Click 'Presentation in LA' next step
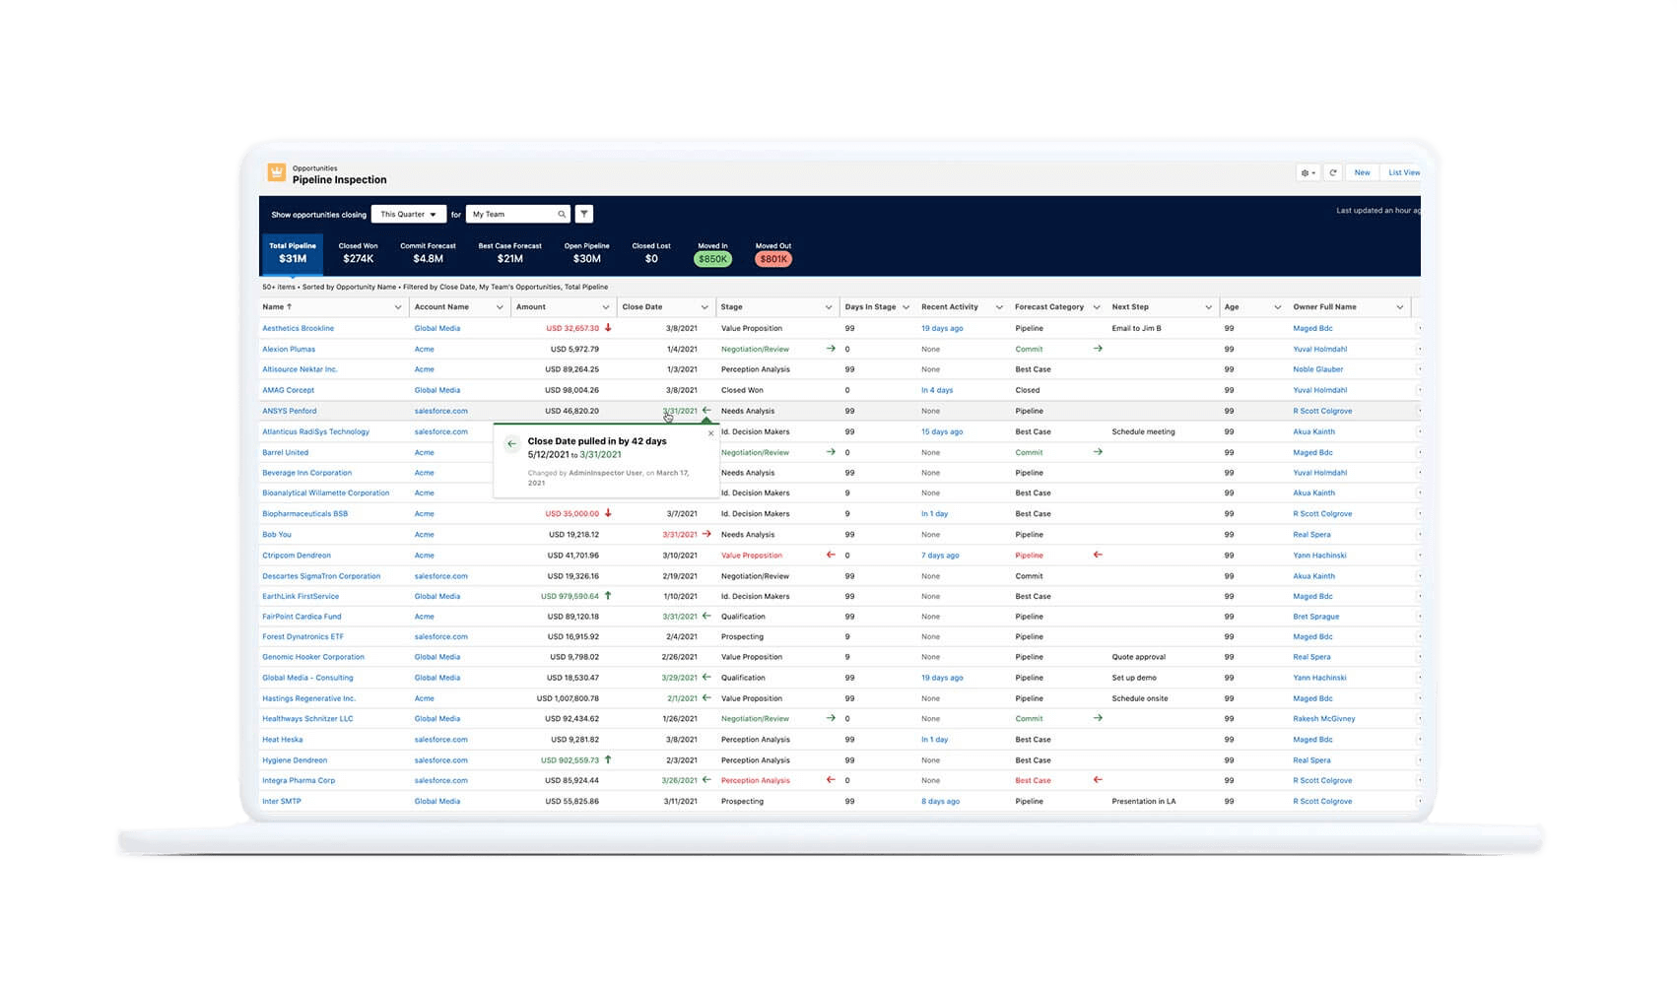Viewport: 1677px width, 985px height. click(x=1143, y=801)
